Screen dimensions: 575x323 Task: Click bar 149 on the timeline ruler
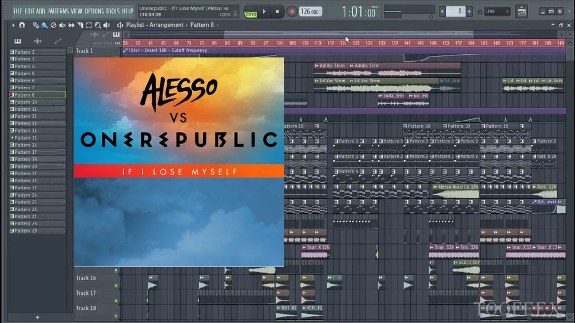[433, 43]
